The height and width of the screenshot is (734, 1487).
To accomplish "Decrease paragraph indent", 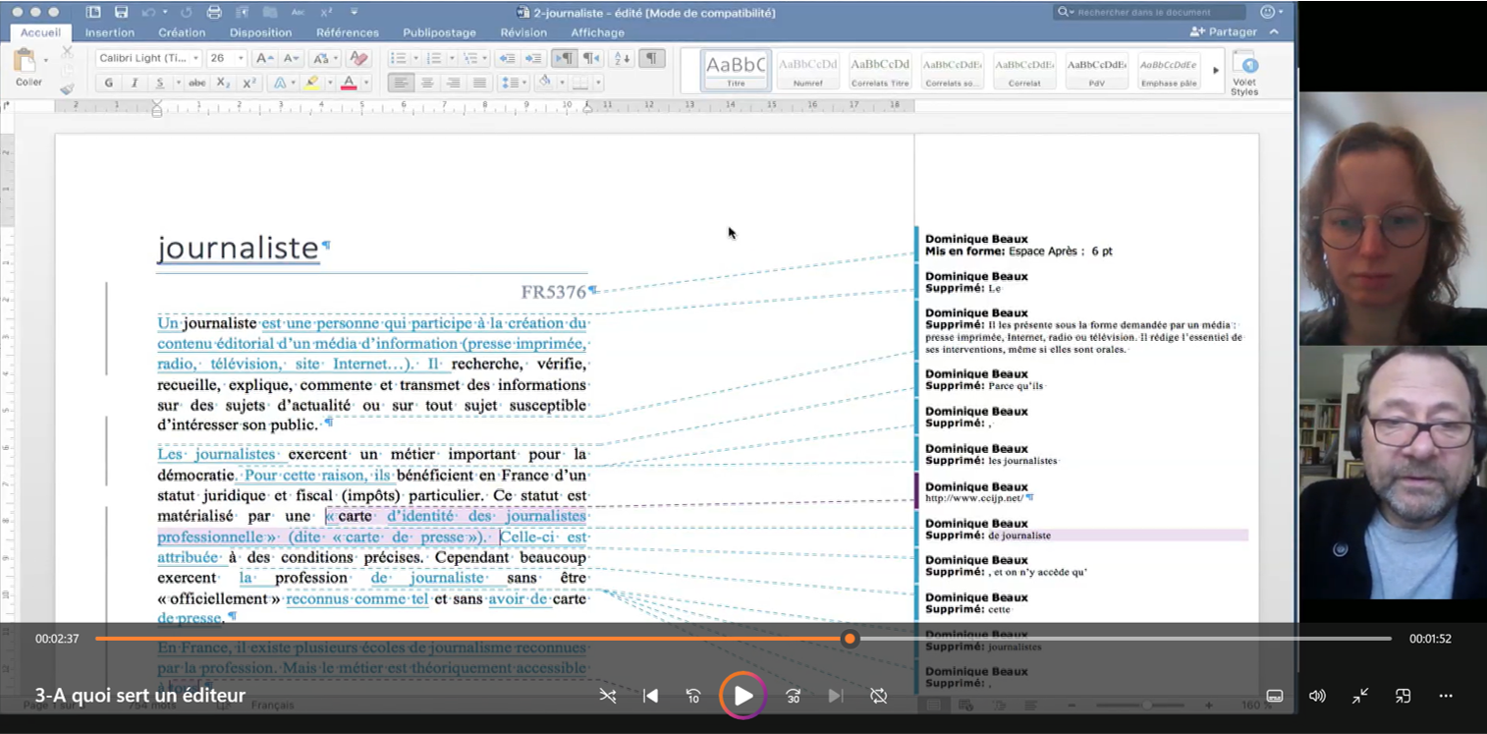I will [507, 58].
